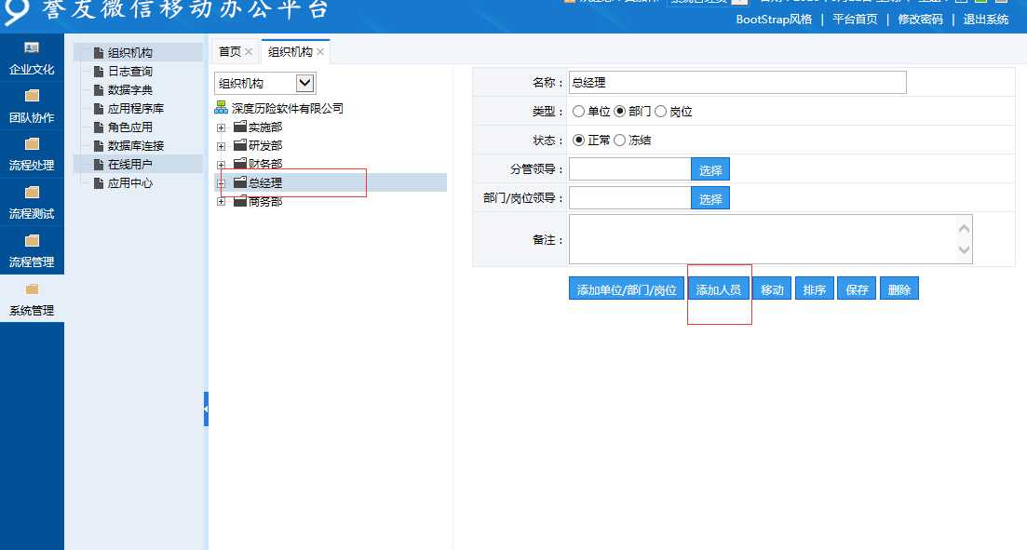Open the 流程处理 sidebar module
1027x550 pixels.
point(32,154)
